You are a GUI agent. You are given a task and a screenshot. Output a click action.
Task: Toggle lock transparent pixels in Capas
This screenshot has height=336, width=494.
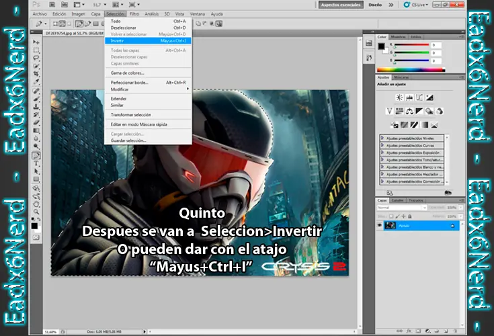click(x=391, y=216)
